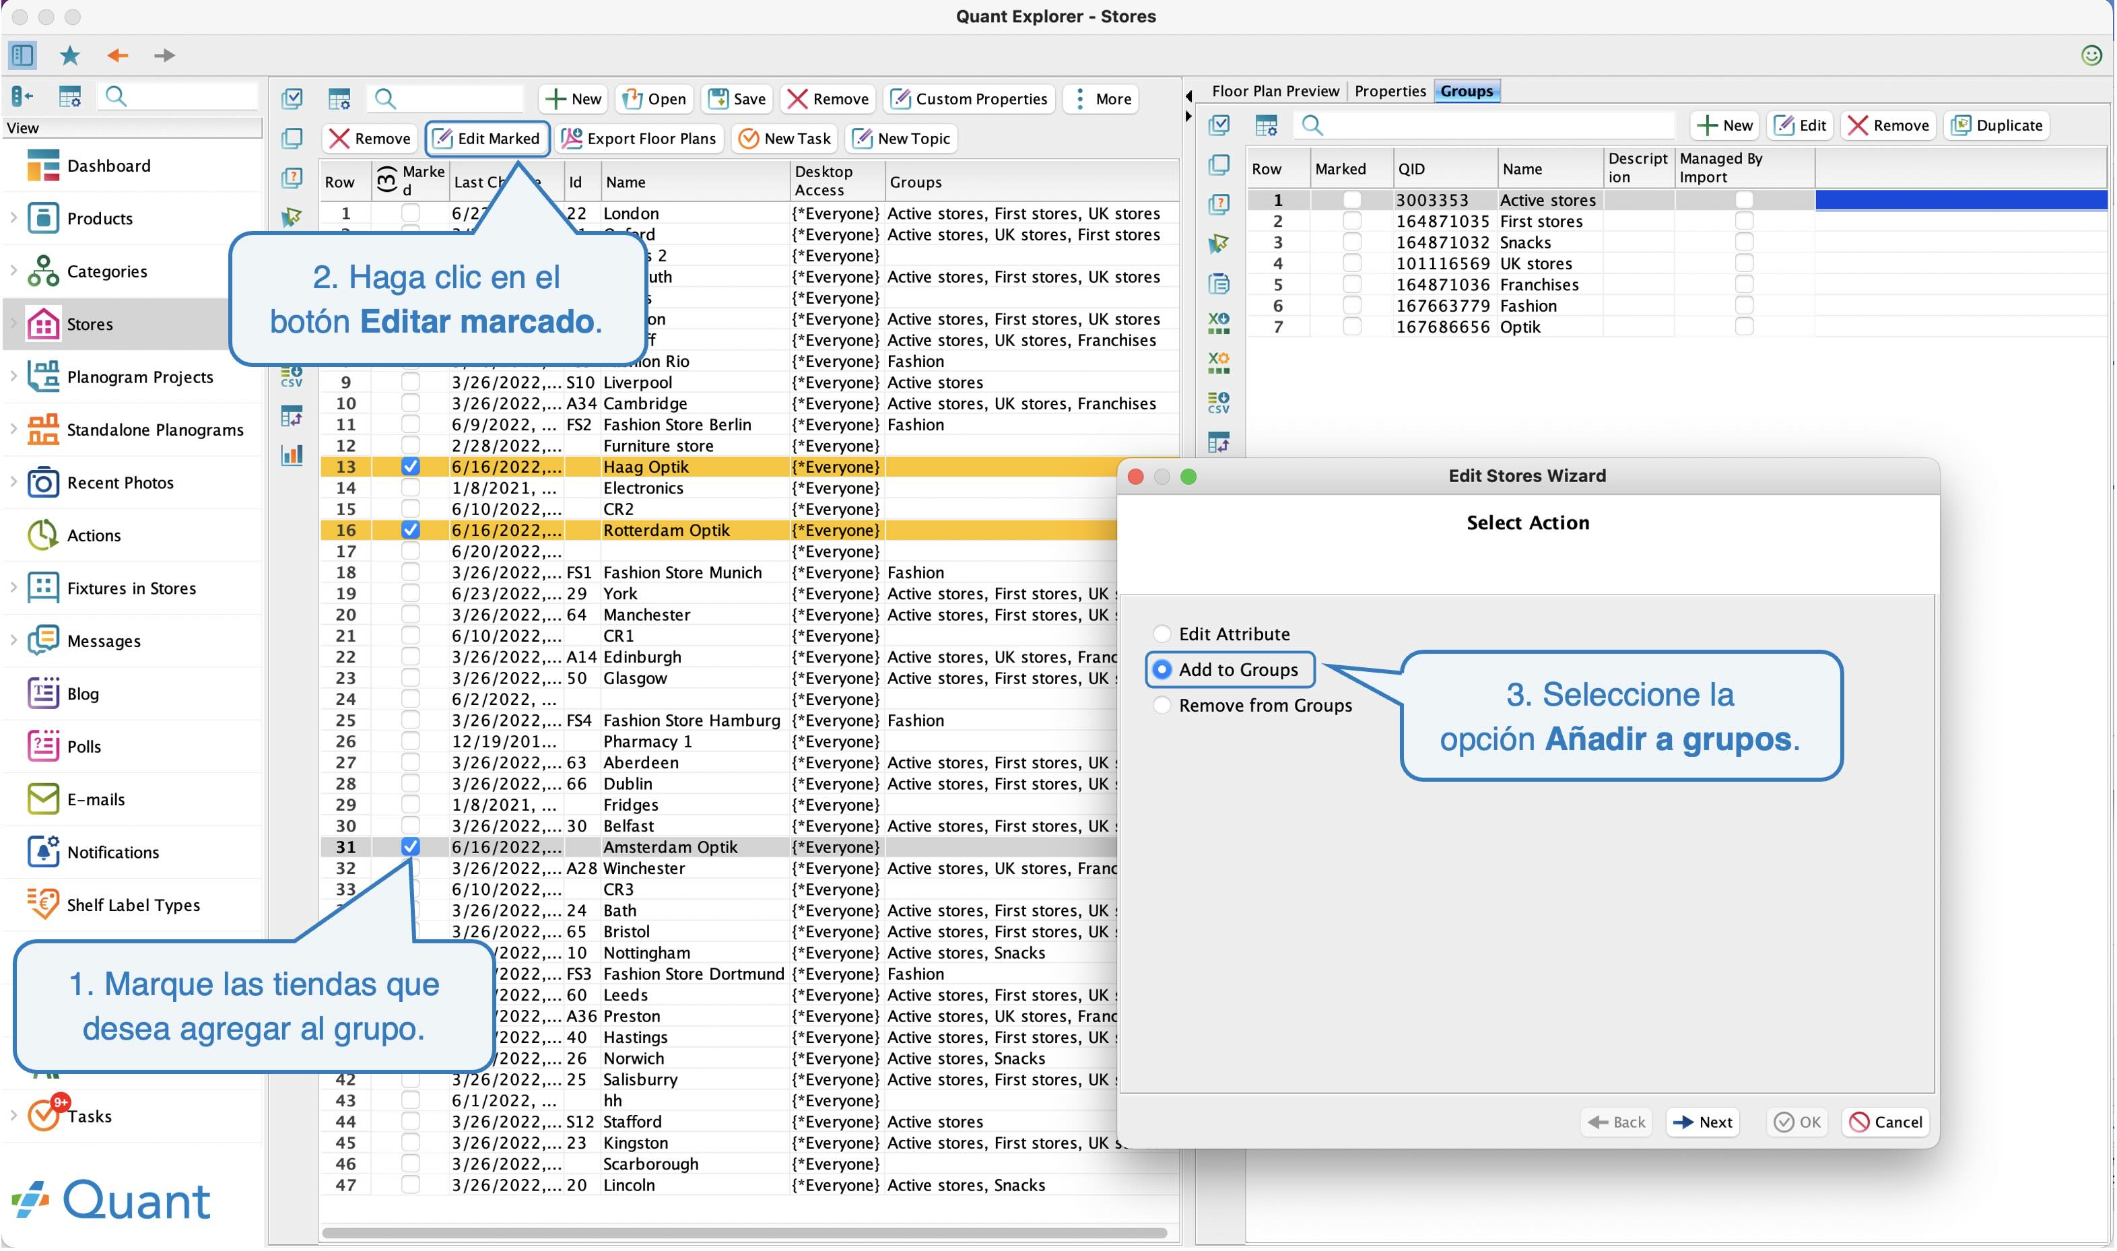Click the Custom Properties toolbar button

click(970, 100)
